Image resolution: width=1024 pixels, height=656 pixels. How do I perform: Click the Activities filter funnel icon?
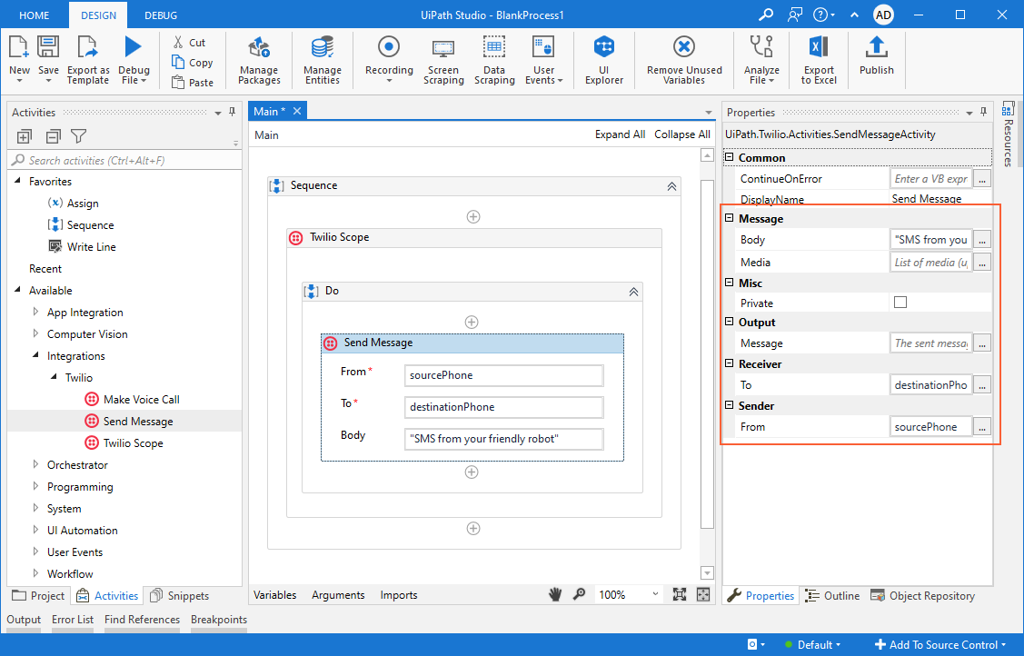point(79,135)
